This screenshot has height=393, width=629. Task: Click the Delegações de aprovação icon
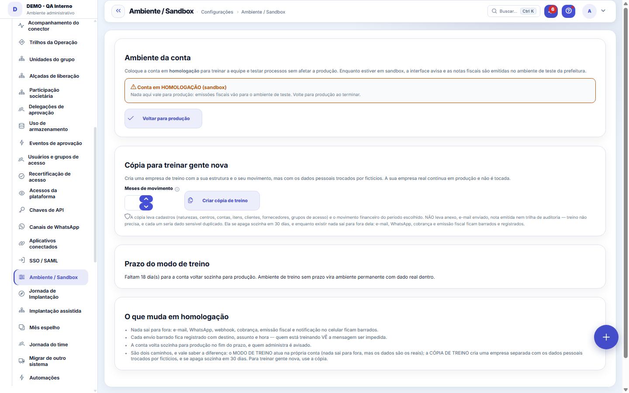click(x=21, y=109)
